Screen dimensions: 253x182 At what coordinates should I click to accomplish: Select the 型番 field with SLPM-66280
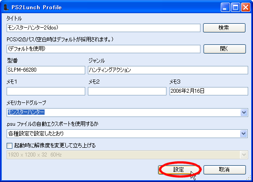point(46,70)
